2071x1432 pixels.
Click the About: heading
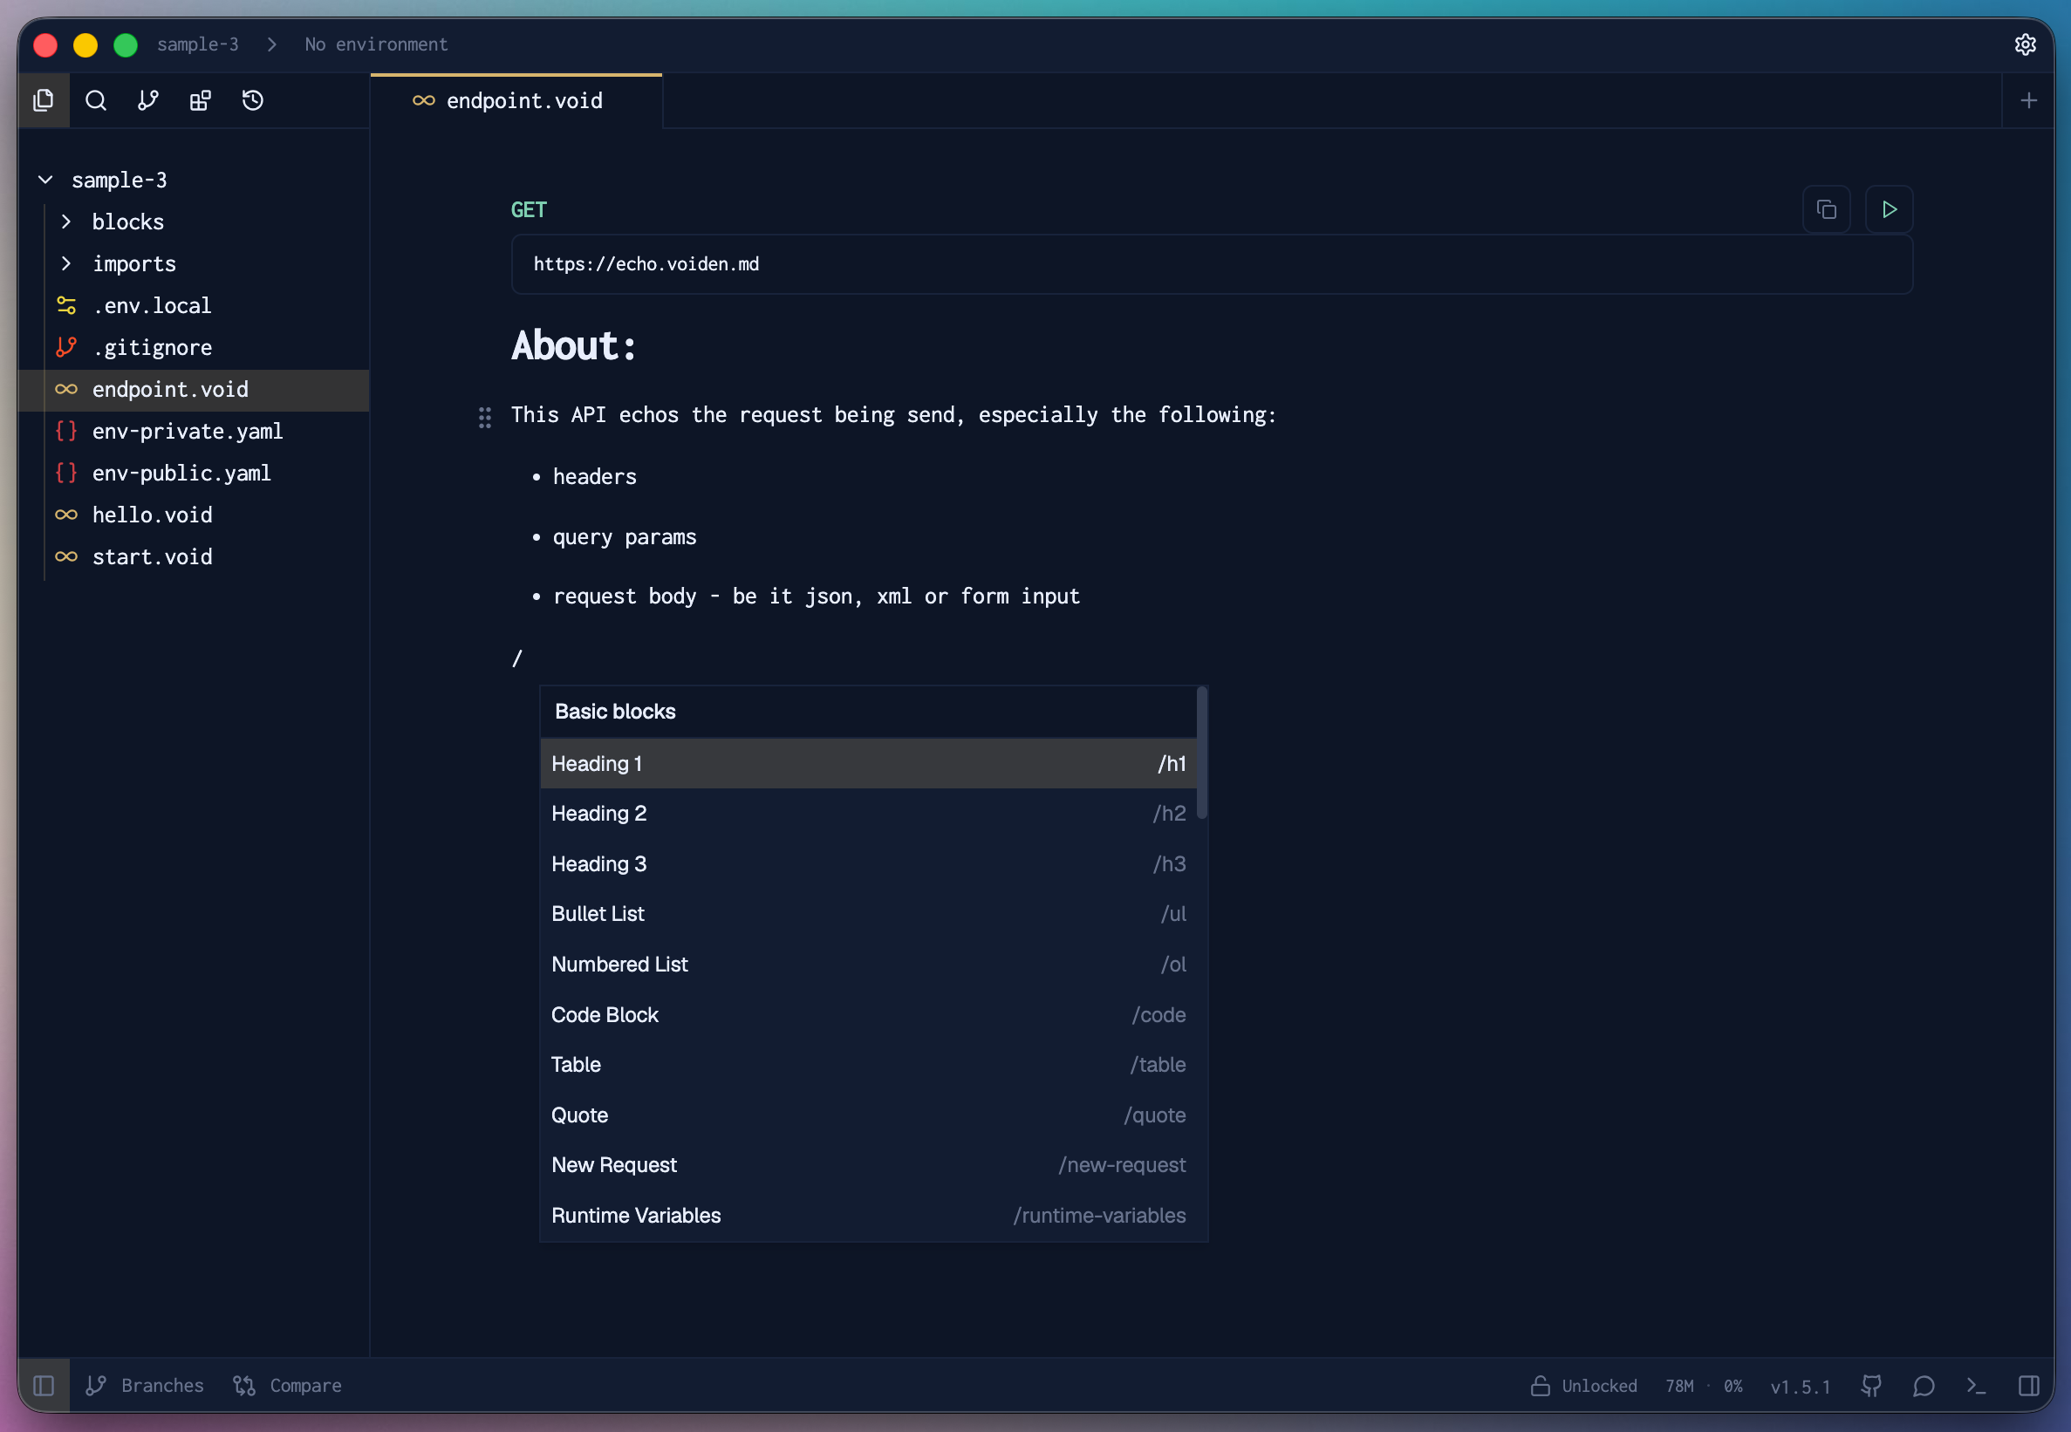tap(574, 346)
